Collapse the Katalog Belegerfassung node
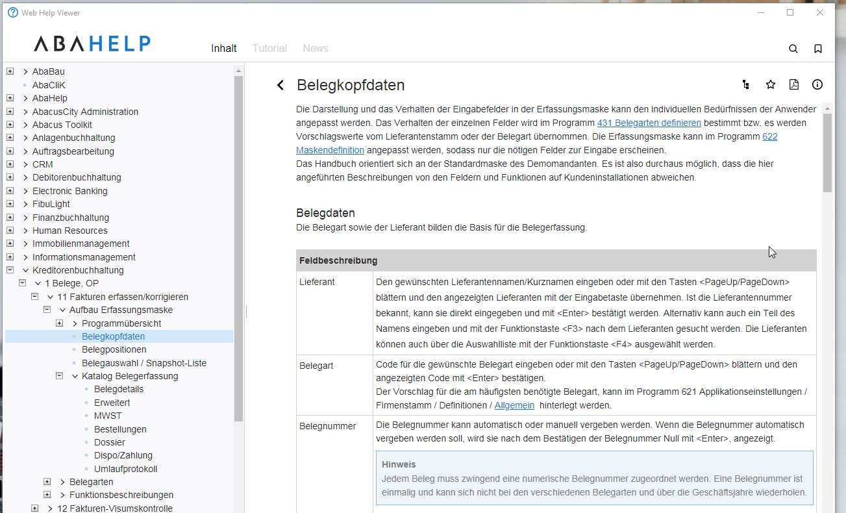This screenshot has height=513, width=846. (60, 376)
